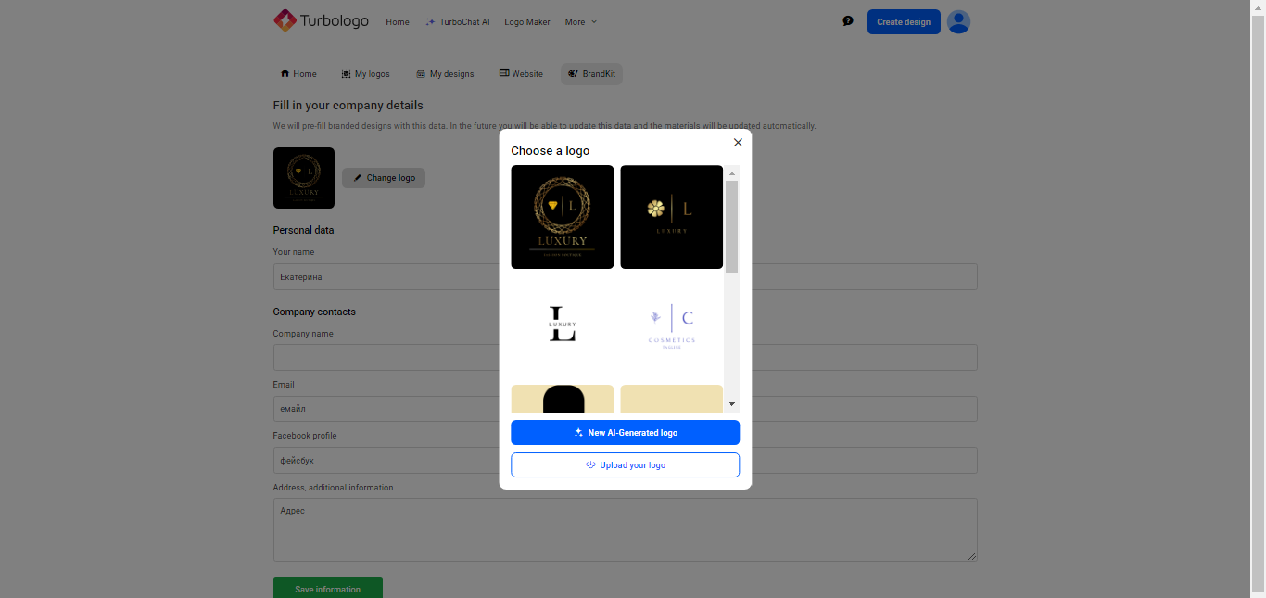The image size is (1266, 598).
Task: Select the gold circular Luxury logo thumbnail
Action: pos(562,217)
